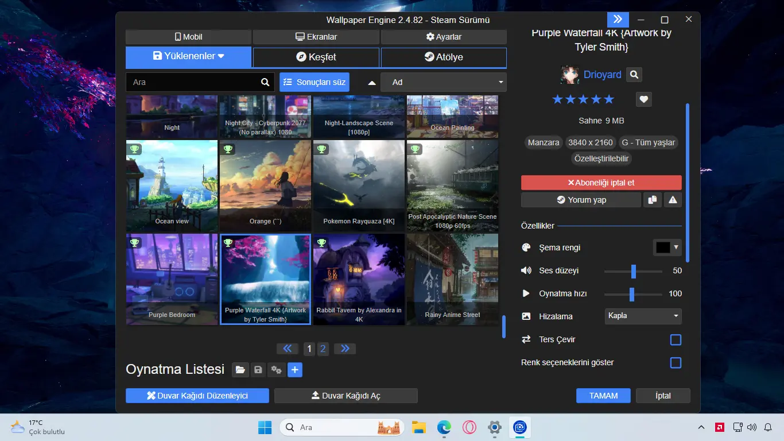
Task: Open Ekranlar tab
Action: [x=316, y=37]
